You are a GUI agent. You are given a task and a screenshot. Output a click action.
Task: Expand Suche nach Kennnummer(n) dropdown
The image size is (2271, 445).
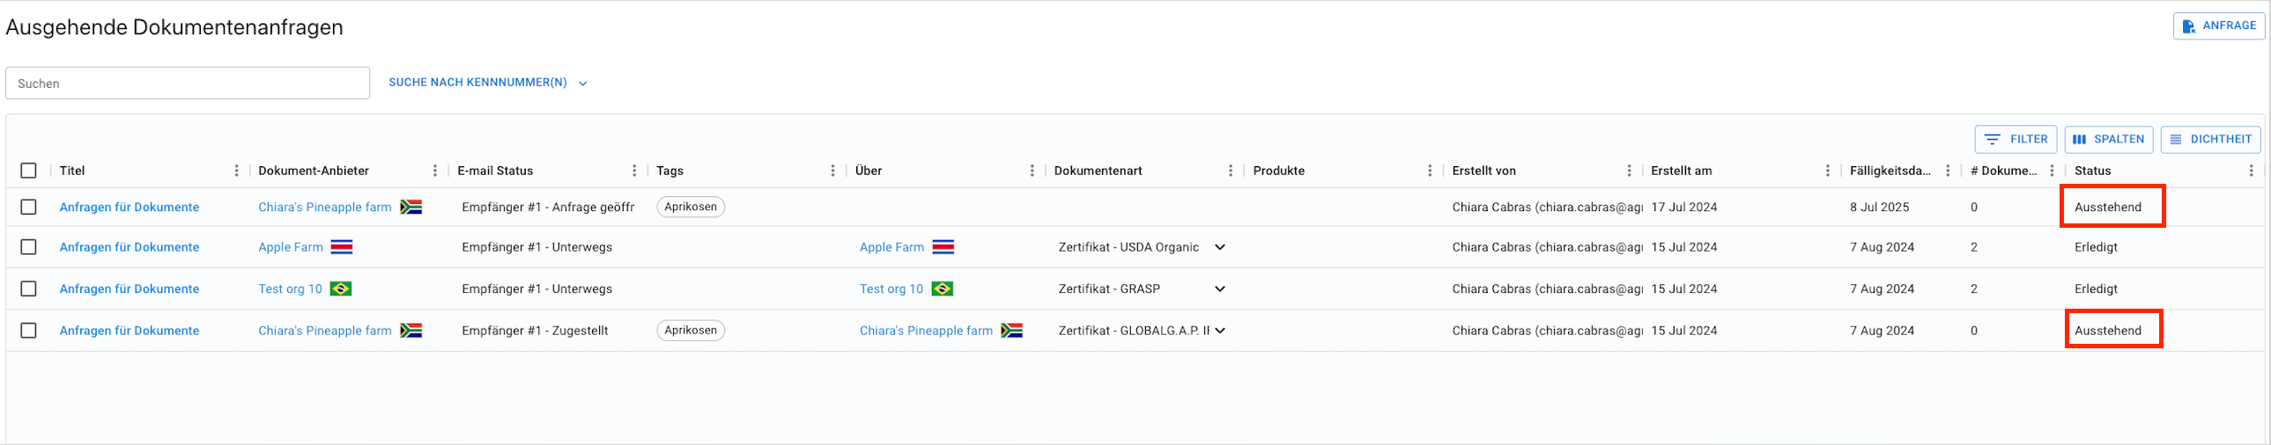487,83
